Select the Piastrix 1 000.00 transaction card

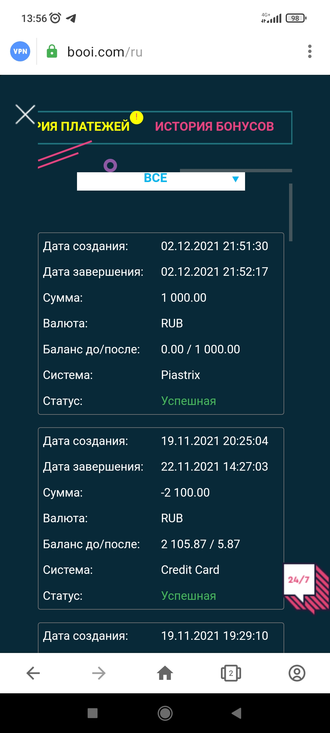[x=161, y=323]
